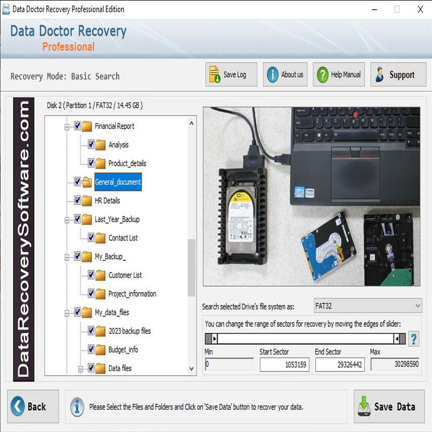Screen dimensions: 432x432
Task: Select HR Details in the folder tree
Action: tap(107, 200)
